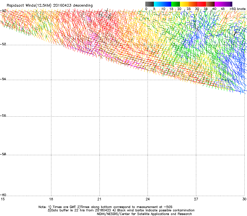Click the NOAA/NESDIS credit line
The image size is (247, 216).
click(x=144, y=214)
